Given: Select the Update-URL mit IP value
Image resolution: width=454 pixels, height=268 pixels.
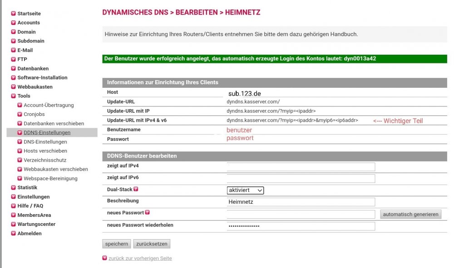Looking at the screenshot, I should (x=271, y=111).
